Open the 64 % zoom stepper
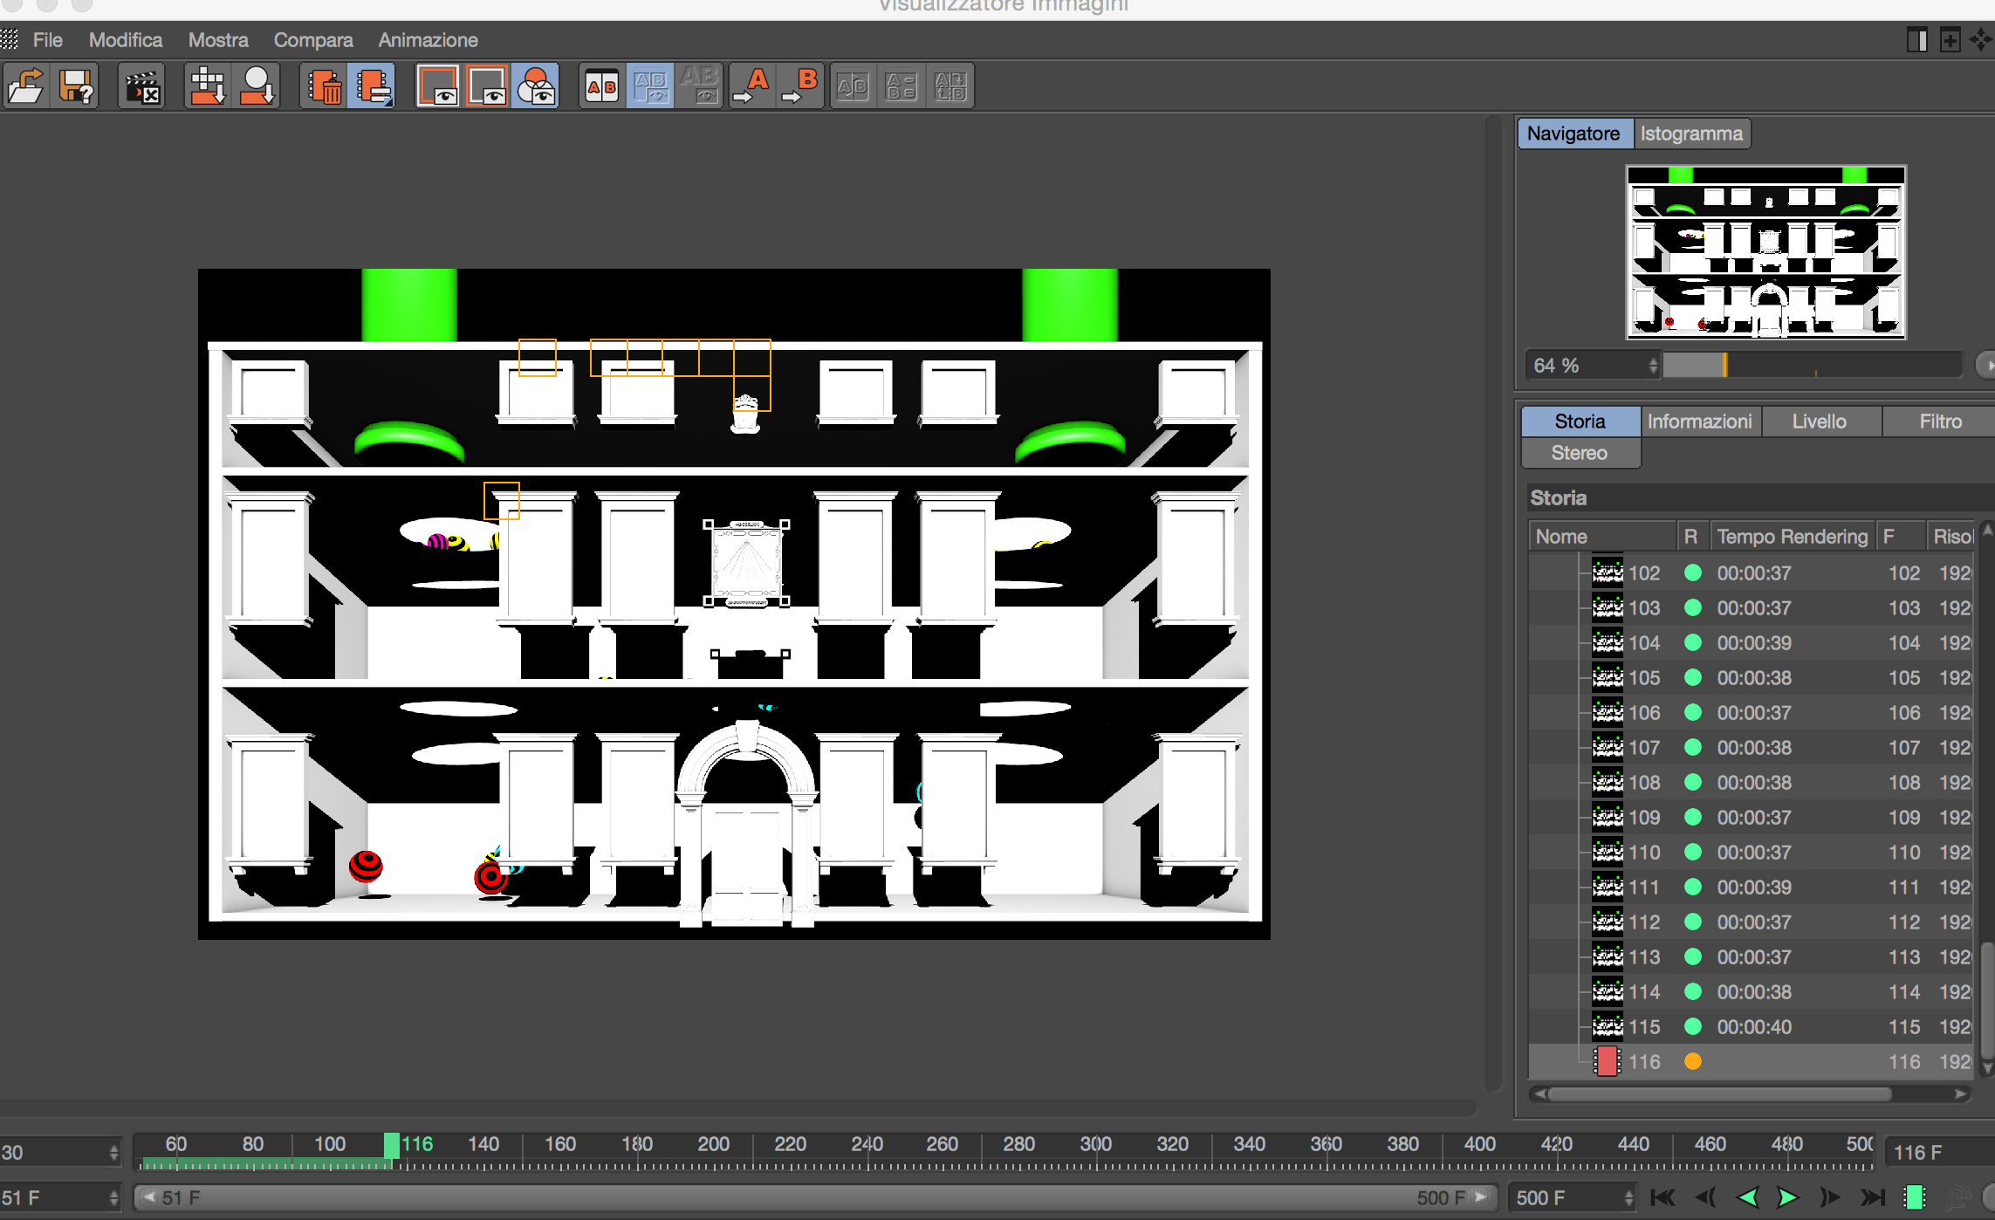 [x=1653, y=366]
